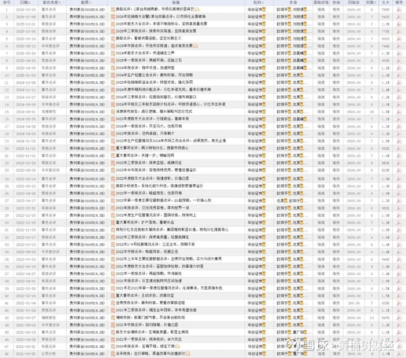Open report 2024年度中期利润分配点评

pyautogui.click(x=163, y=90)
